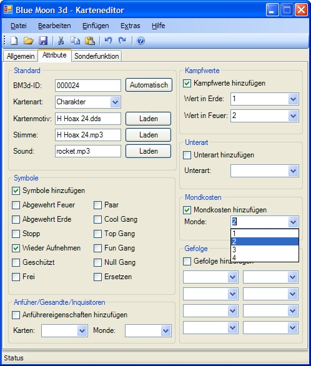
Task: Check the Stopp checkbox
Action: [x=16, y=234]
